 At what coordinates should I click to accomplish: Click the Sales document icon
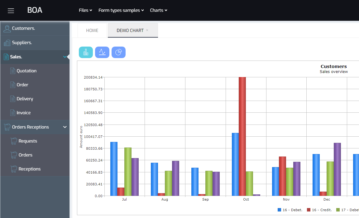point(6,57)
